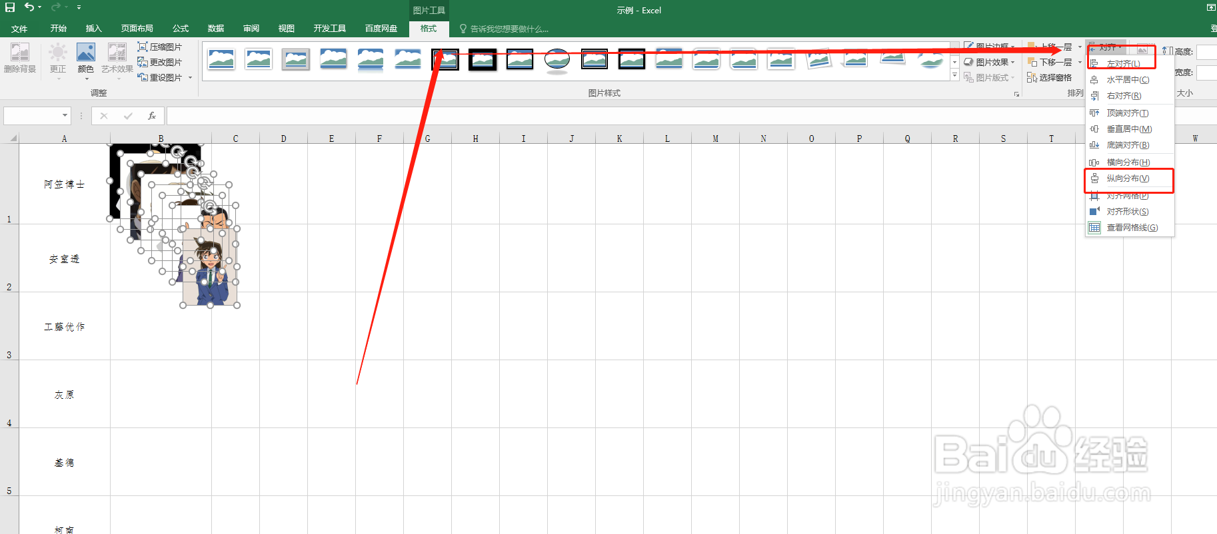Click the 宽度 width input field

click(1207, 73)
